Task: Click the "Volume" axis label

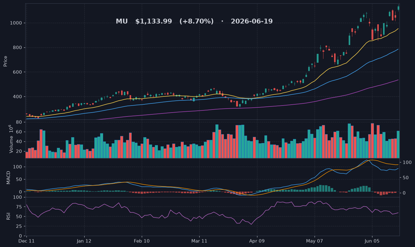Action: [x=11, y=139]
